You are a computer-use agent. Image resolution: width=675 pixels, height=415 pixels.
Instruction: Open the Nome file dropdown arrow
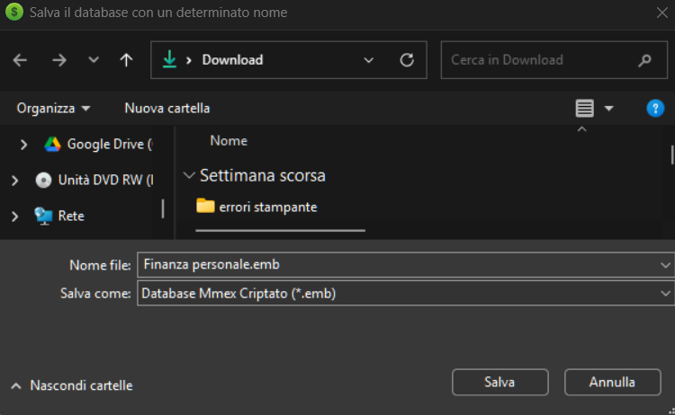pos(665,265)
